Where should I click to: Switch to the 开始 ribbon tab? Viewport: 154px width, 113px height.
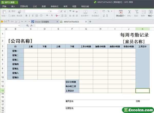click(x=4, y=6)
